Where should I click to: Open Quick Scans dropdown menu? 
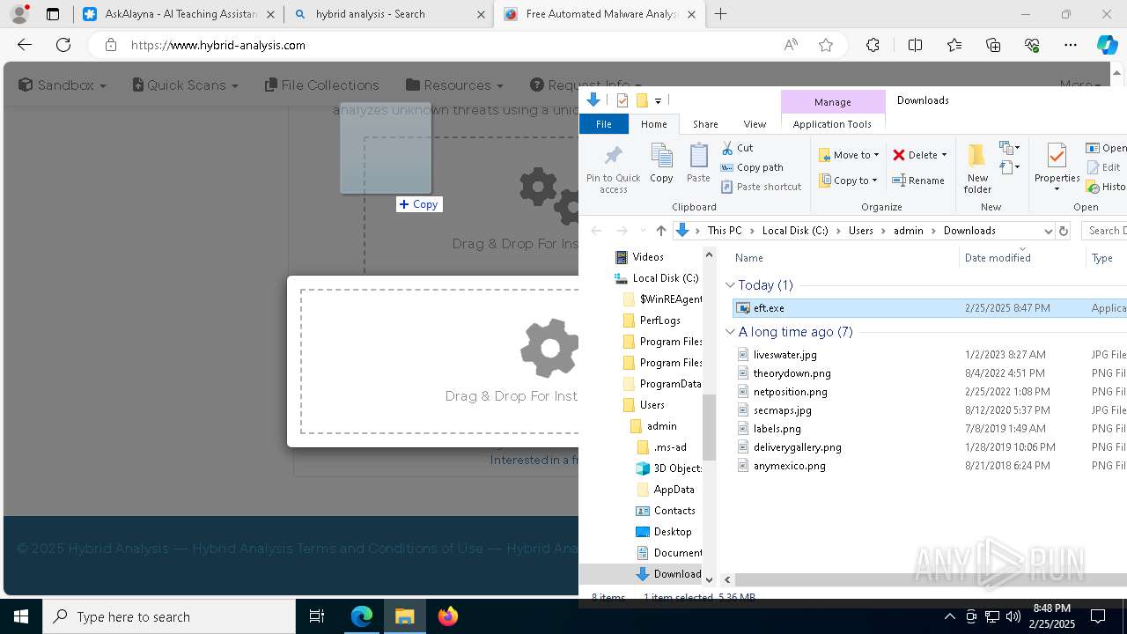(185, 85)
